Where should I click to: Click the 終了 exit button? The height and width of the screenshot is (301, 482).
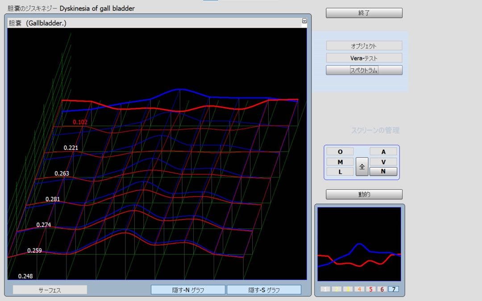coord(364,13)
